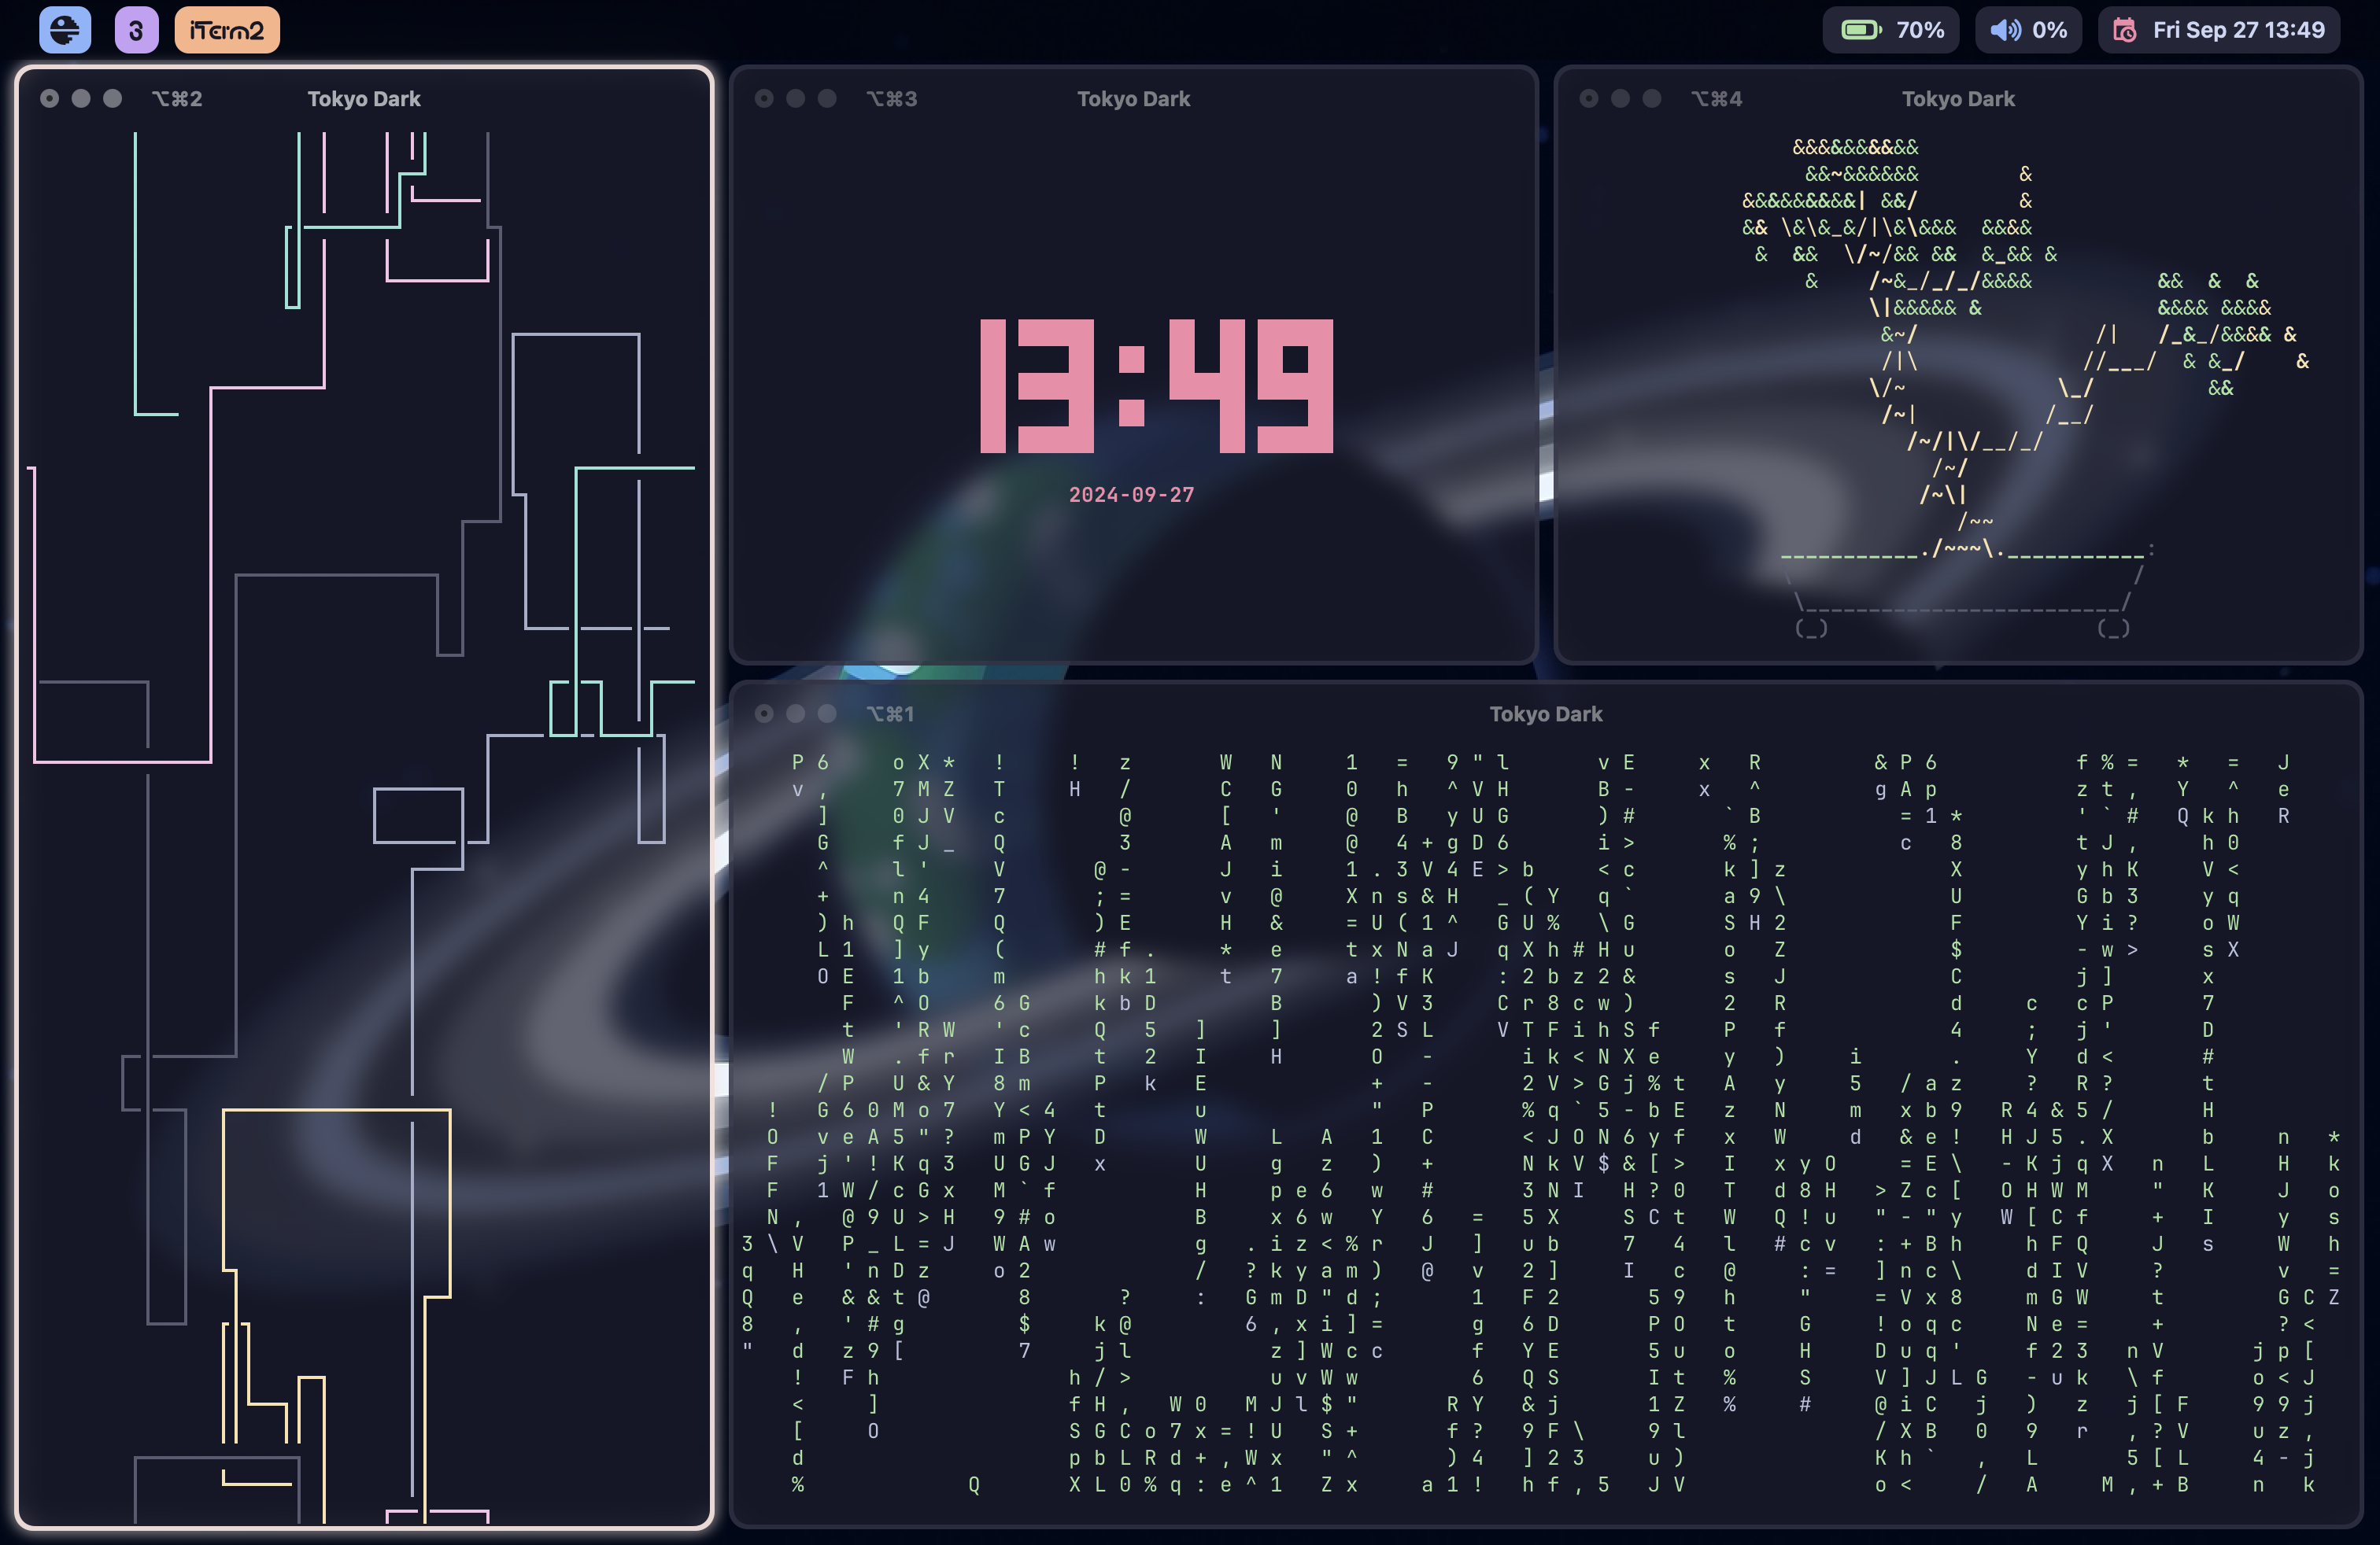This screenshot has width=2380, height=1545.
Task: Click the Tokyo Dark title of ⌥⌘1 window
Action: [1546, 714]
